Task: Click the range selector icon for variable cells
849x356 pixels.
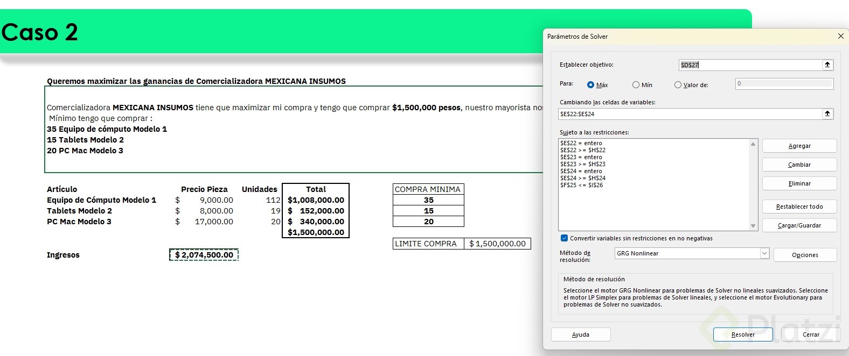Action: pyautogui.click(x=827, y=114)
